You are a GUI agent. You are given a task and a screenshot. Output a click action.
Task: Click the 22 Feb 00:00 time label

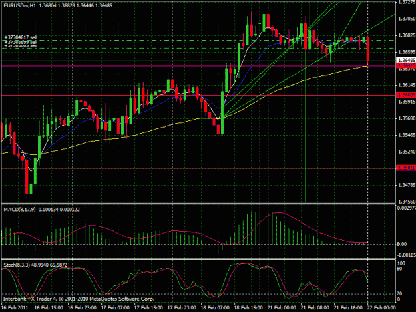point(381,308)
